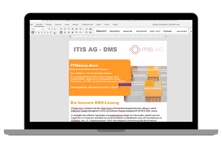Click the font color button
Image resolution: width=222 pixels, height=148 pixels.
tap(55, 32)
